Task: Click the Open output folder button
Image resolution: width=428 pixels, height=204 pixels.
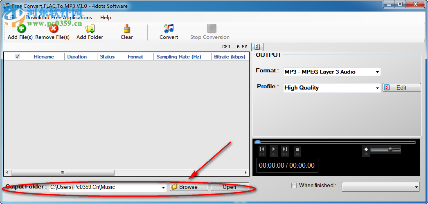Action: 230,187
